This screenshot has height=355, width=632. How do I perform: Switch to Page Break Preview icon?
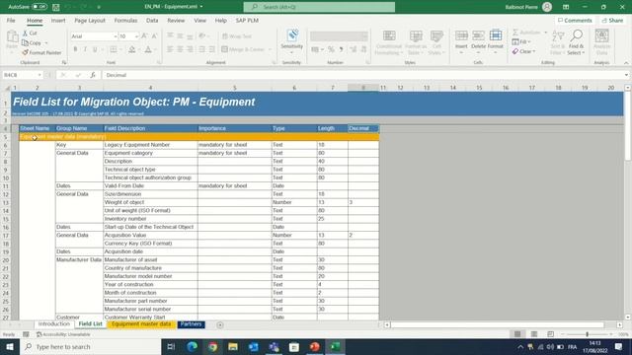coord(551,334)
